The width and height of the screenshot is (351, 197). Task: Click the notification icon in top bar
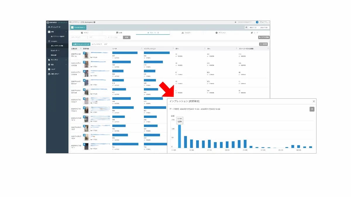[235, 22]
